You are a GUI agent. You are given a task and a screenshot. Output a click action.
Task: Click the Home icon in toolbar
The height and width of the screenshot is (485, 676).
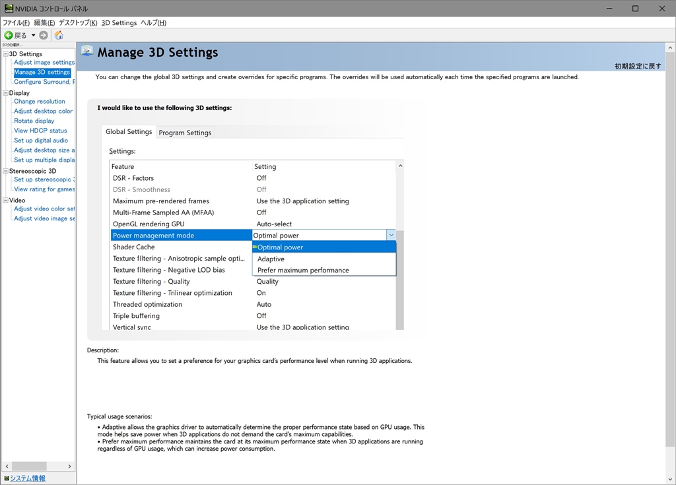tap(59, 36)
